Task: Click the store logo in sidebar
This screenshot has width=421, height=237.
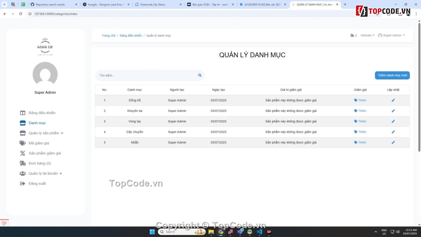Action: [45, 47]
